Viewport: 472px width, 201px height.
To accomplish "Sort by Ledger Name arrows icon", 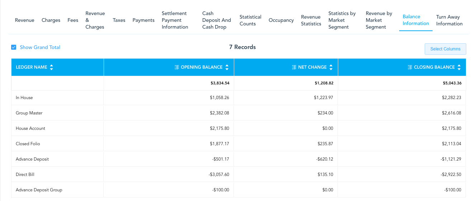I will pos(52,67).
